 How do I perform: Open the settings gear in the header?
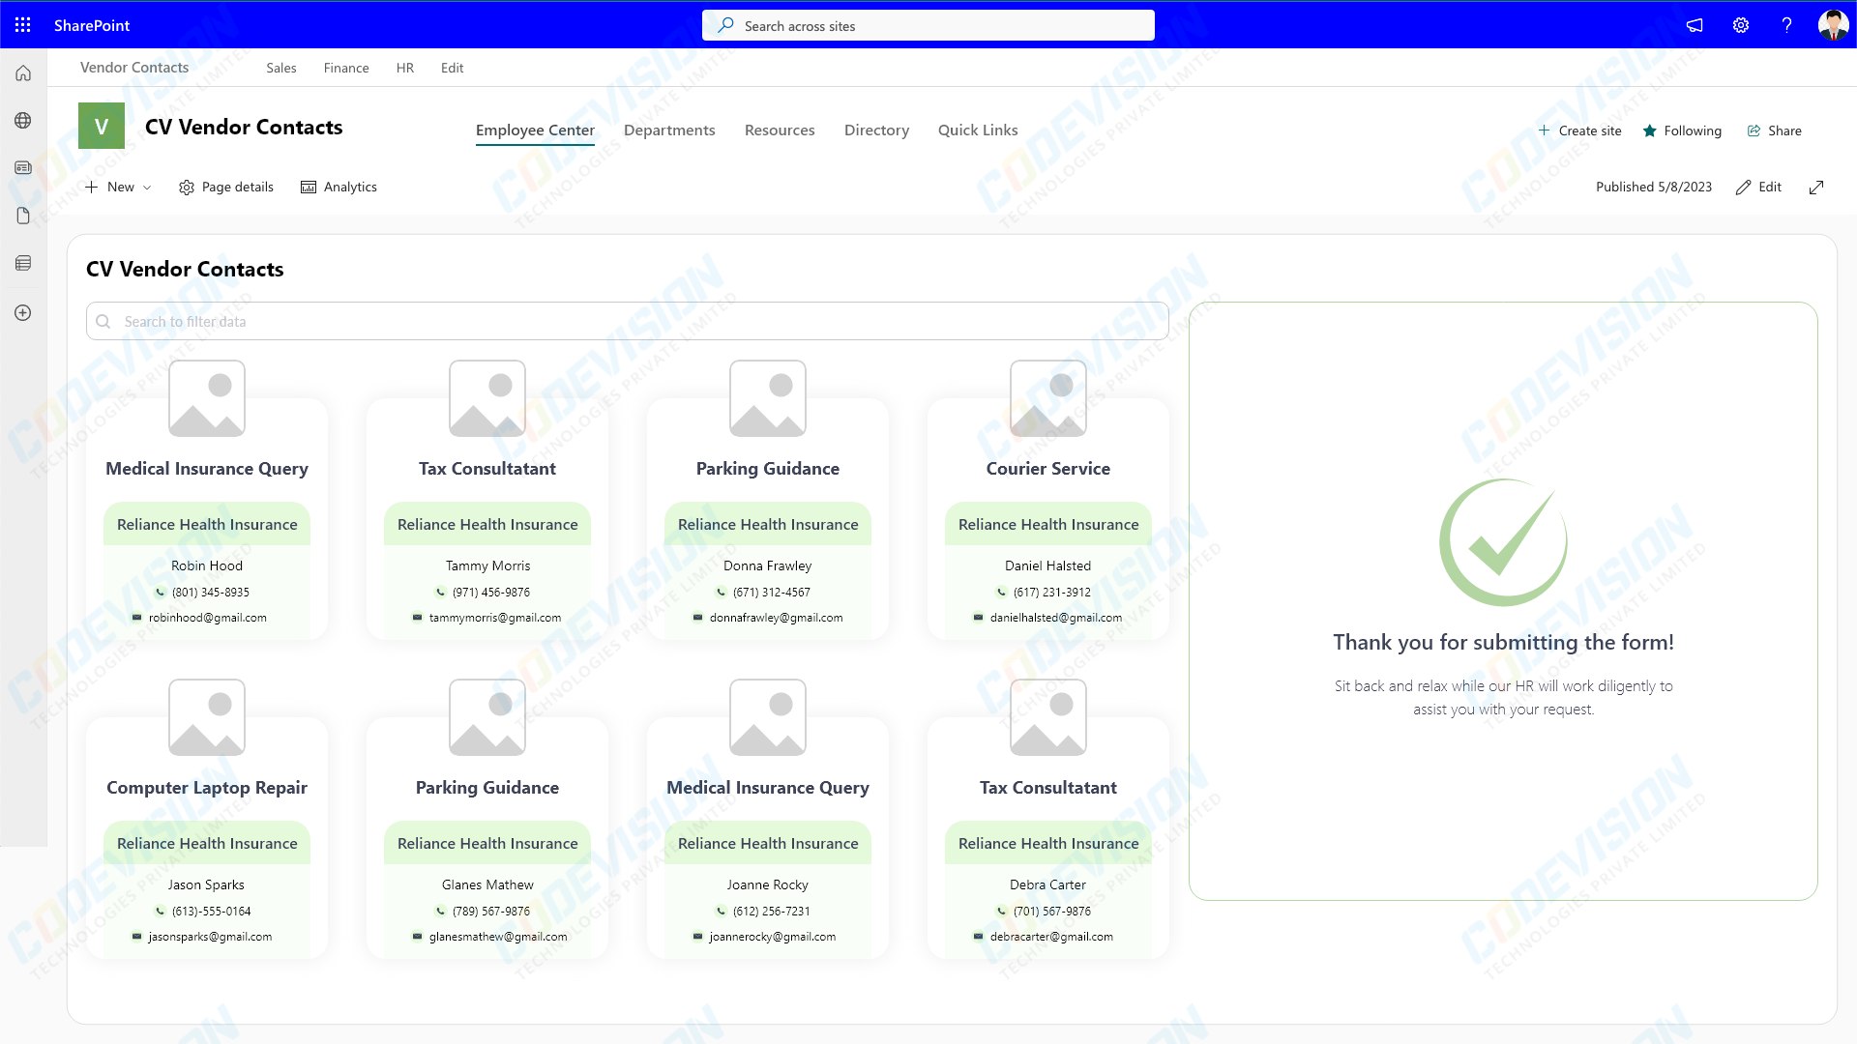(1741, 25)
